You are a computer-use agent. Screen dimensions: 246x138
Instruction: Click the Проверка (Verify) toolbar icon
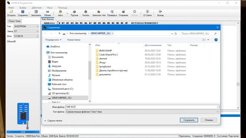point(112,13)
